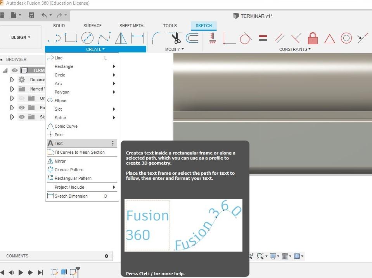This screenshot has width=372, height=278.
Task: Apply the Tangent constraint
Action: [x=246, y=38]
